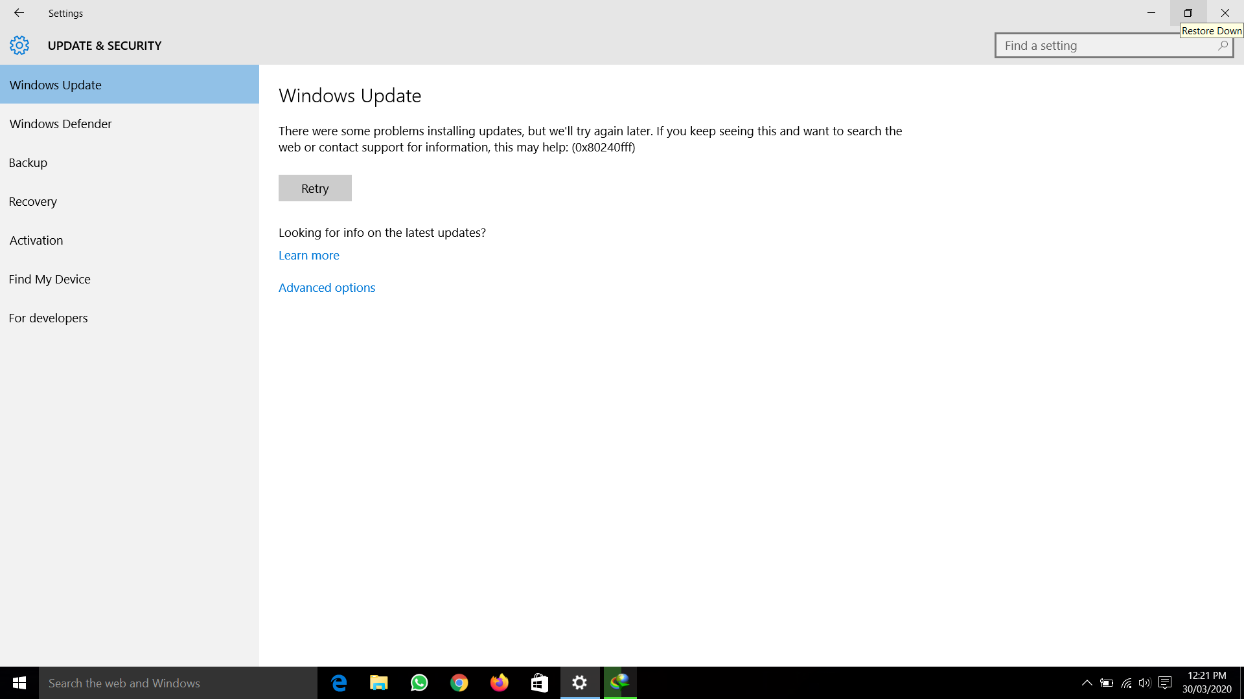This screenshot has width=1244, height=699.
Task: Launch WhatsApp from the taskbar
Action: (x=419, y=683)
